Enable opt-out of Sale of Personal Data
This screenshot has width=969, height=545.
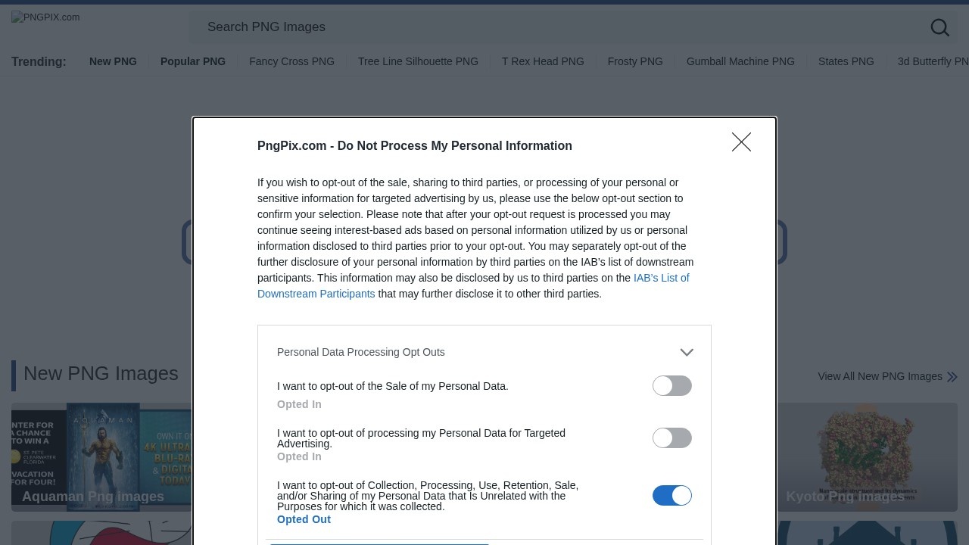coord(672,386)
